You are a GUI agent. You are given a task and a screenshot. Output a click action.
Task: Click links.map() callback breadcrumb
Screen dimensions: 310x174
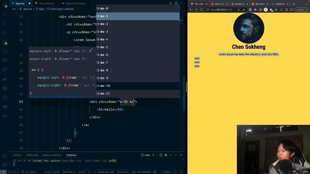[62, 9]
